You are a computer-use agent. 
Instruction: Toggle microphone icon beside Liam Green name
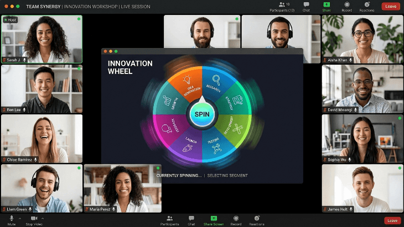(x=30, y=209)
